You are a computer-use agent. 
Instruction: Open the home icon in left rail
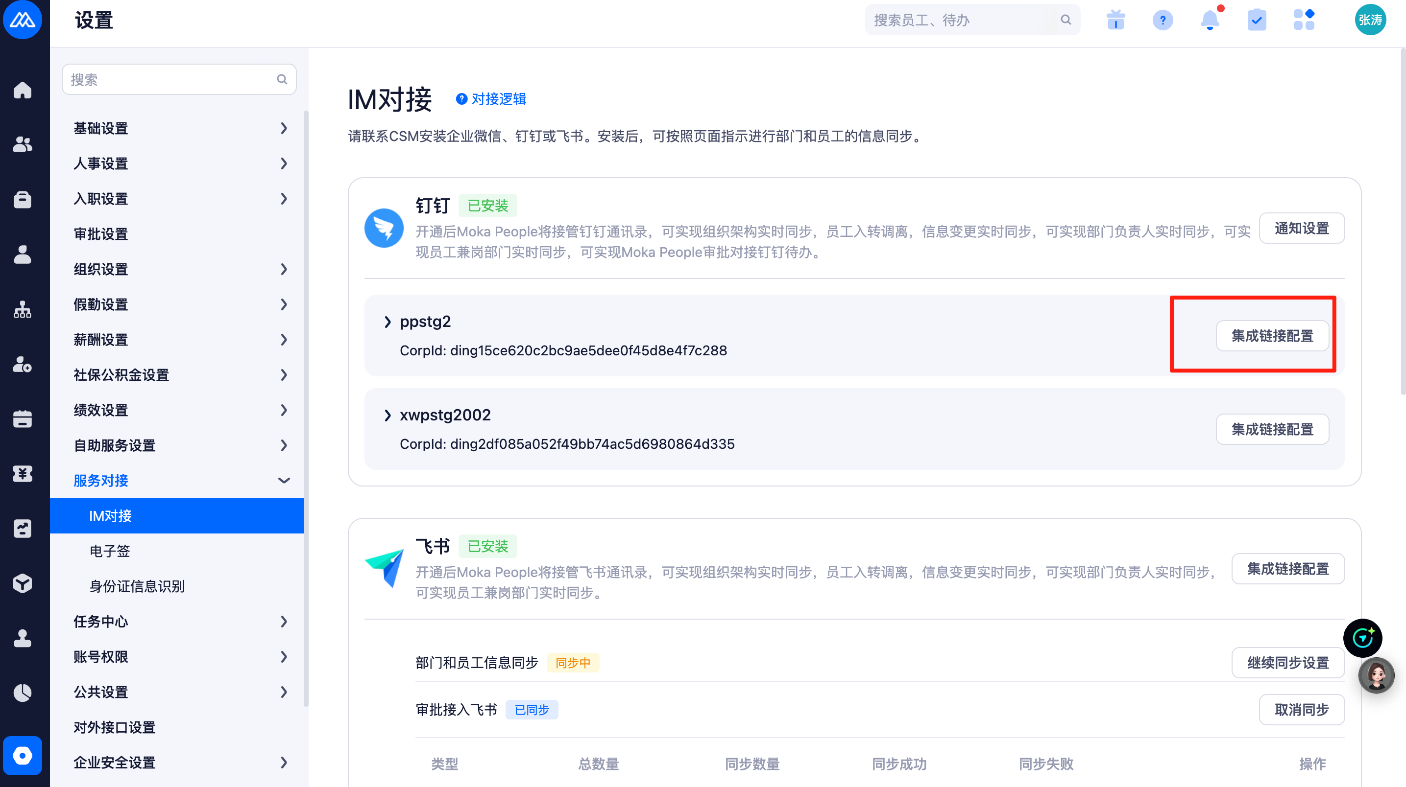23,90
